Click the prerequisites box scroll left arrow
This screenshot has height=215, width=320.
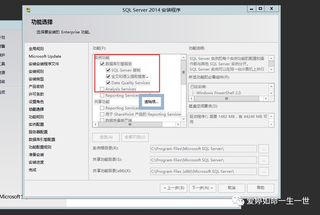click(x=192, y=98)
